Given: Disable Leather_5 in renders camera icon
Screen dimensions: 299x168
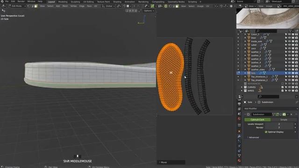Looking at the screenshot, I should [x=297, y=66].
